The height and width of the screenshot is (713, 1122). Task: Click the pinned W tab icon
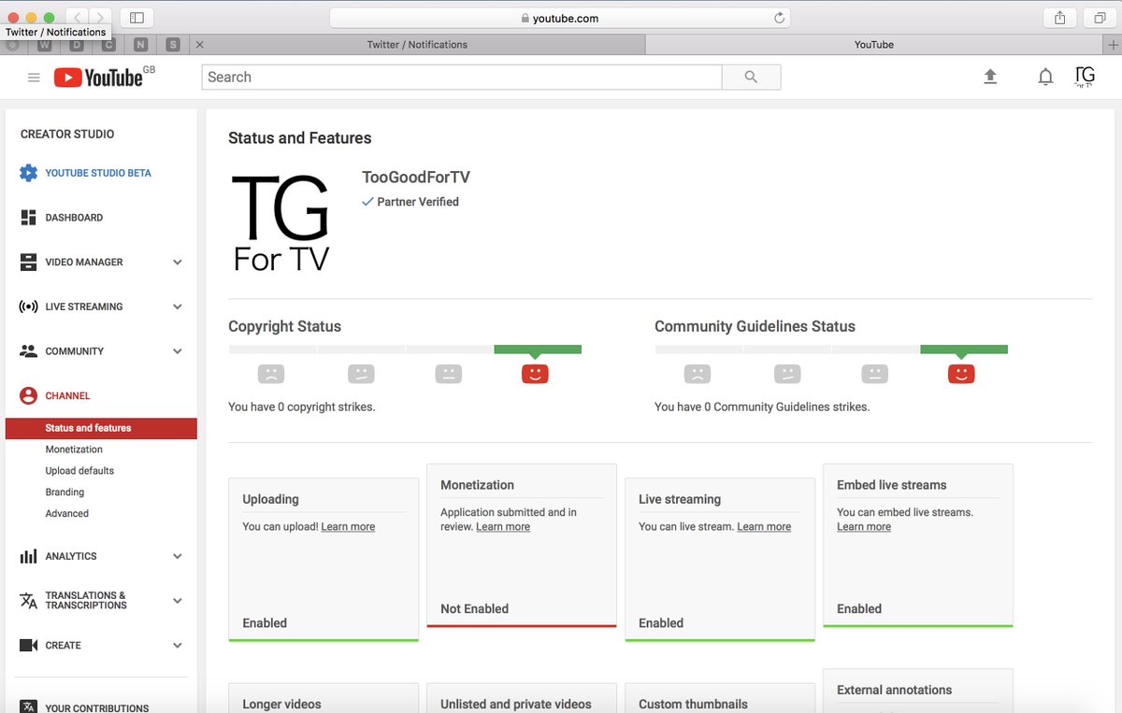[x=44, y=45]
